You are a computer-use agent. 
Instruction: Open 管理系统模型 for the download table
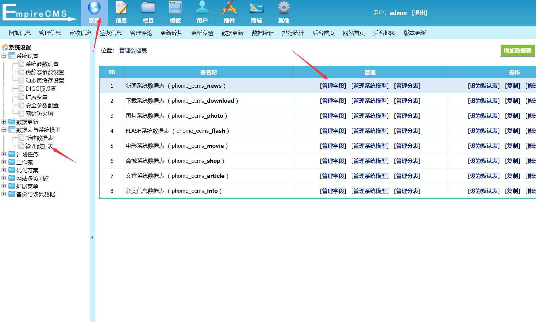370,101
